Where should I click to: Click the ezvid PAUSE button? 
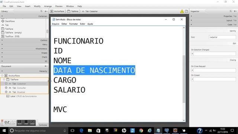point(19,122)
